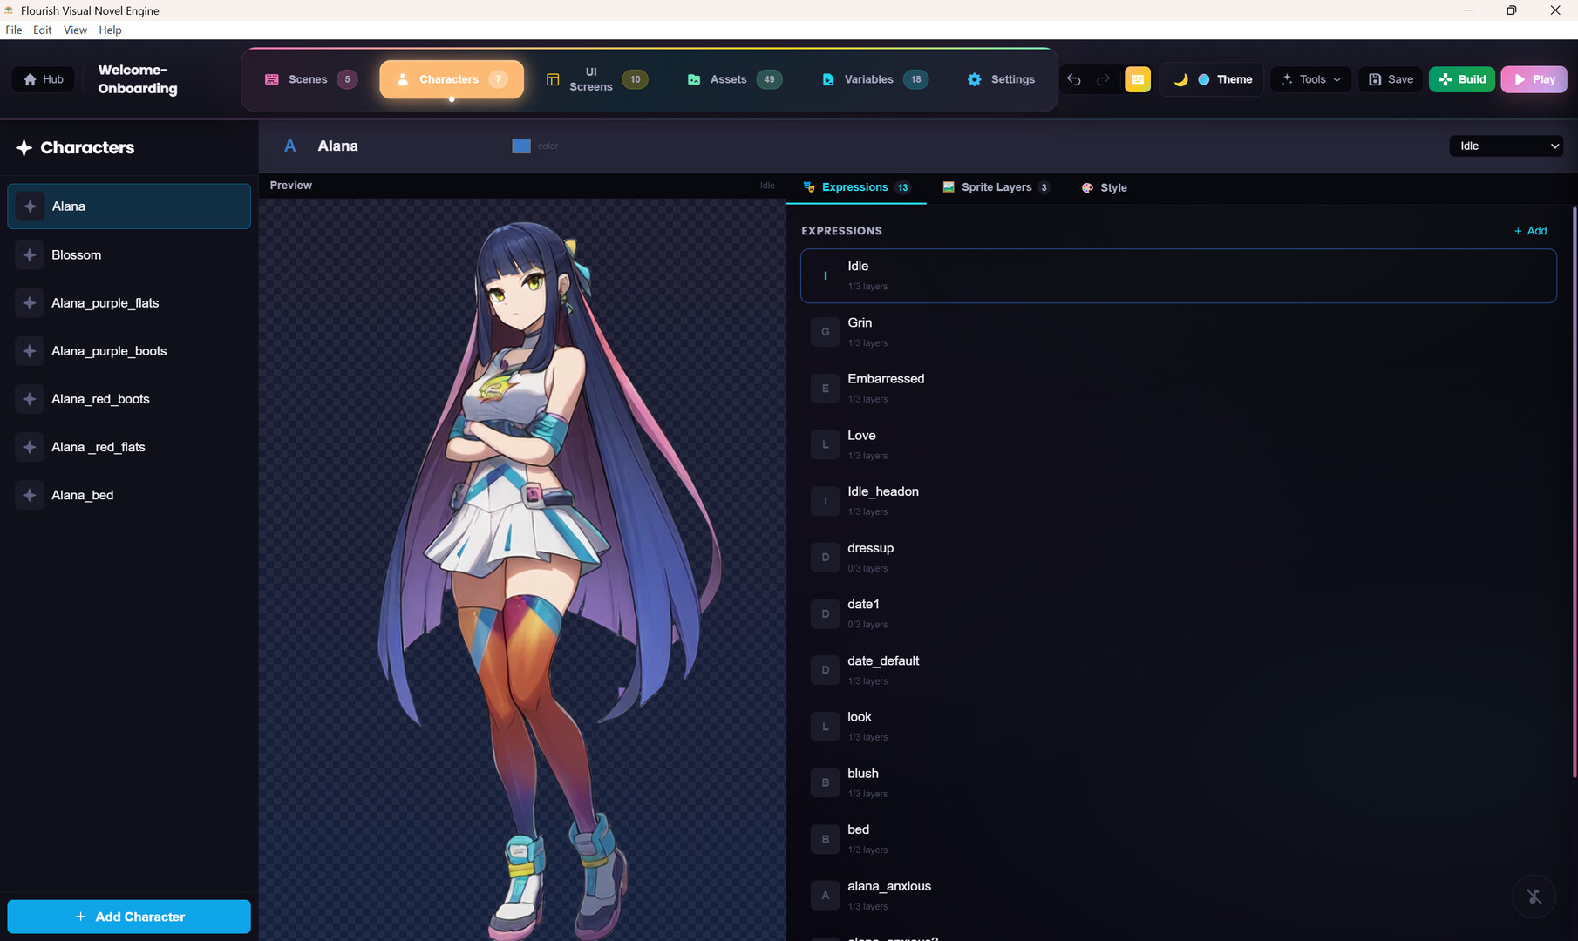Toggle the blue Theme circle

(1204, 79)
